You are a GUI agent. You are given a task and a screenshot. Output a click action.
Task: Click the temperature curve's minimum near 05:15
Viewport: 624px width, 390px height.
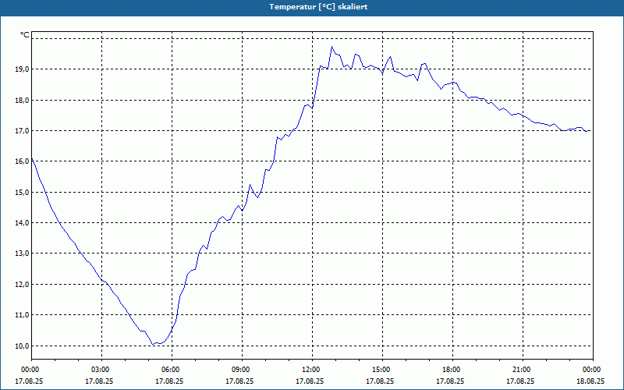click(153, 344)
